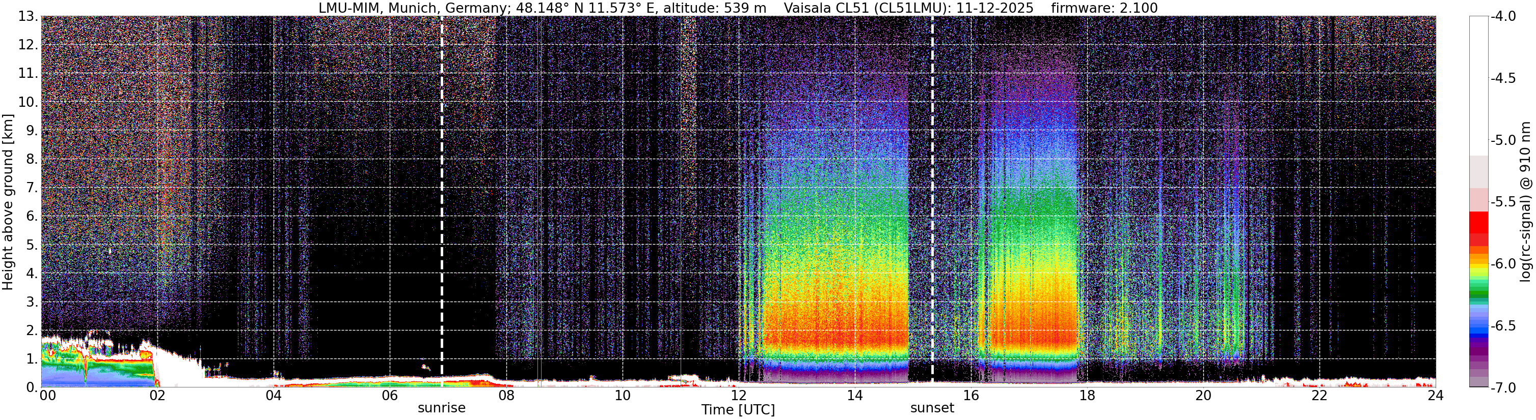1536x420 pixels.
Task: Click the height axis tick label "13."
Action: click(28, 16)
